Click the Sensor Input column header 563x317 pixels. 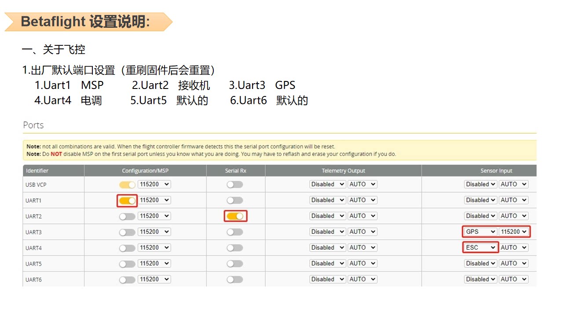pos(479,171)
